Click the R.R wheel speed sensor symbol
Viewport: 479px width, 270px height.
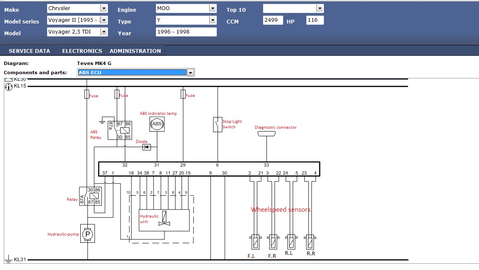coord(310,242)
